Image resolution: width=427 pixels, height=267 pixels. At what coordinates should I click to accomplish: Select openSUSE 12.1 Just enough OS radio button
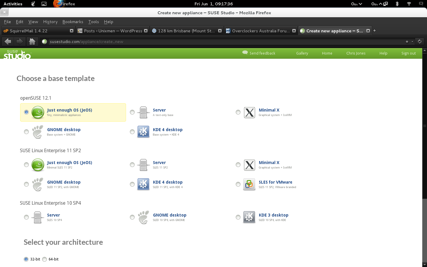26,112
